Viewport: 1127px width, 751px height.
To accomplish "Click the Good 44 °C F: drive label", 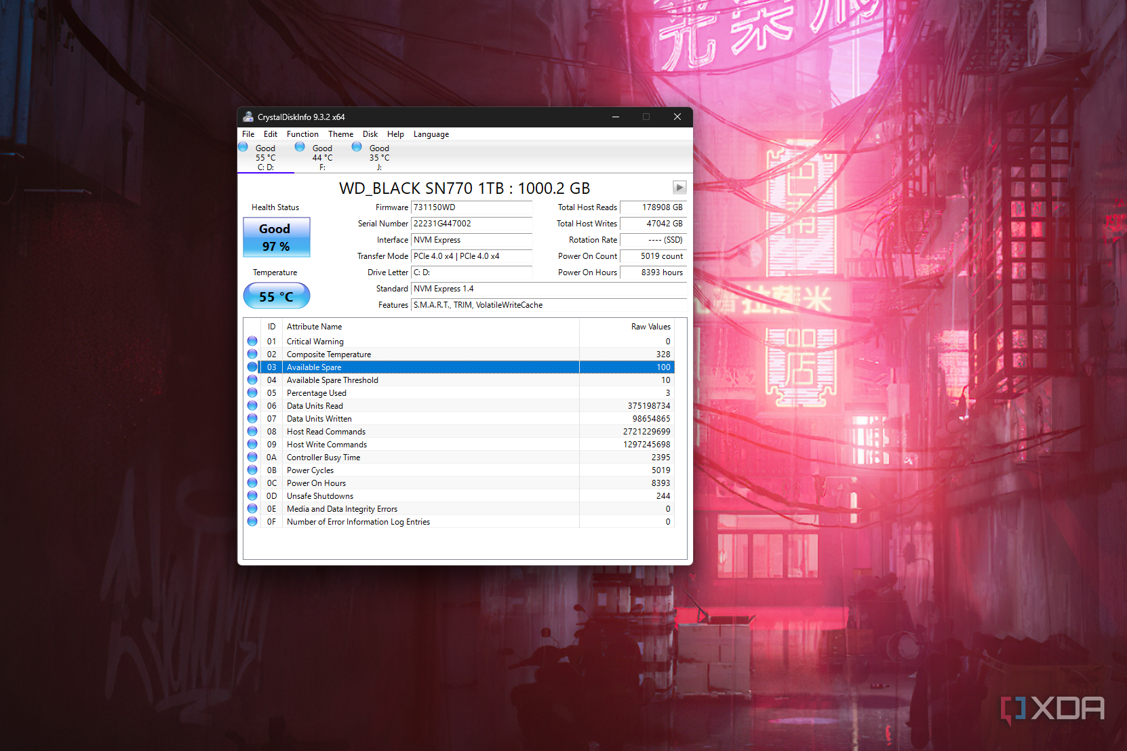I will [x=322, y=157].
